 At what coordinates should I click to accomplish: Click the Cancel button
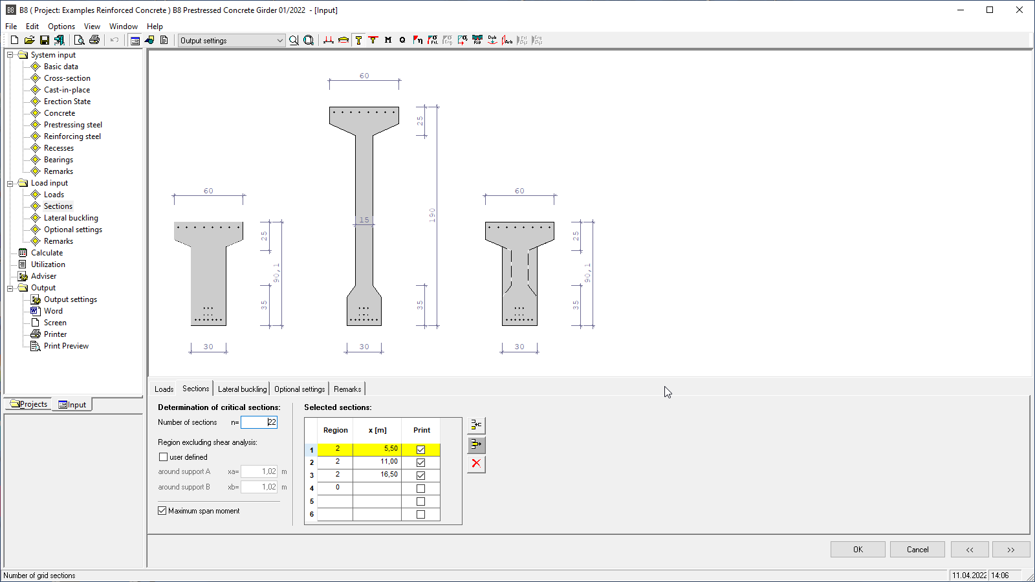917,550
